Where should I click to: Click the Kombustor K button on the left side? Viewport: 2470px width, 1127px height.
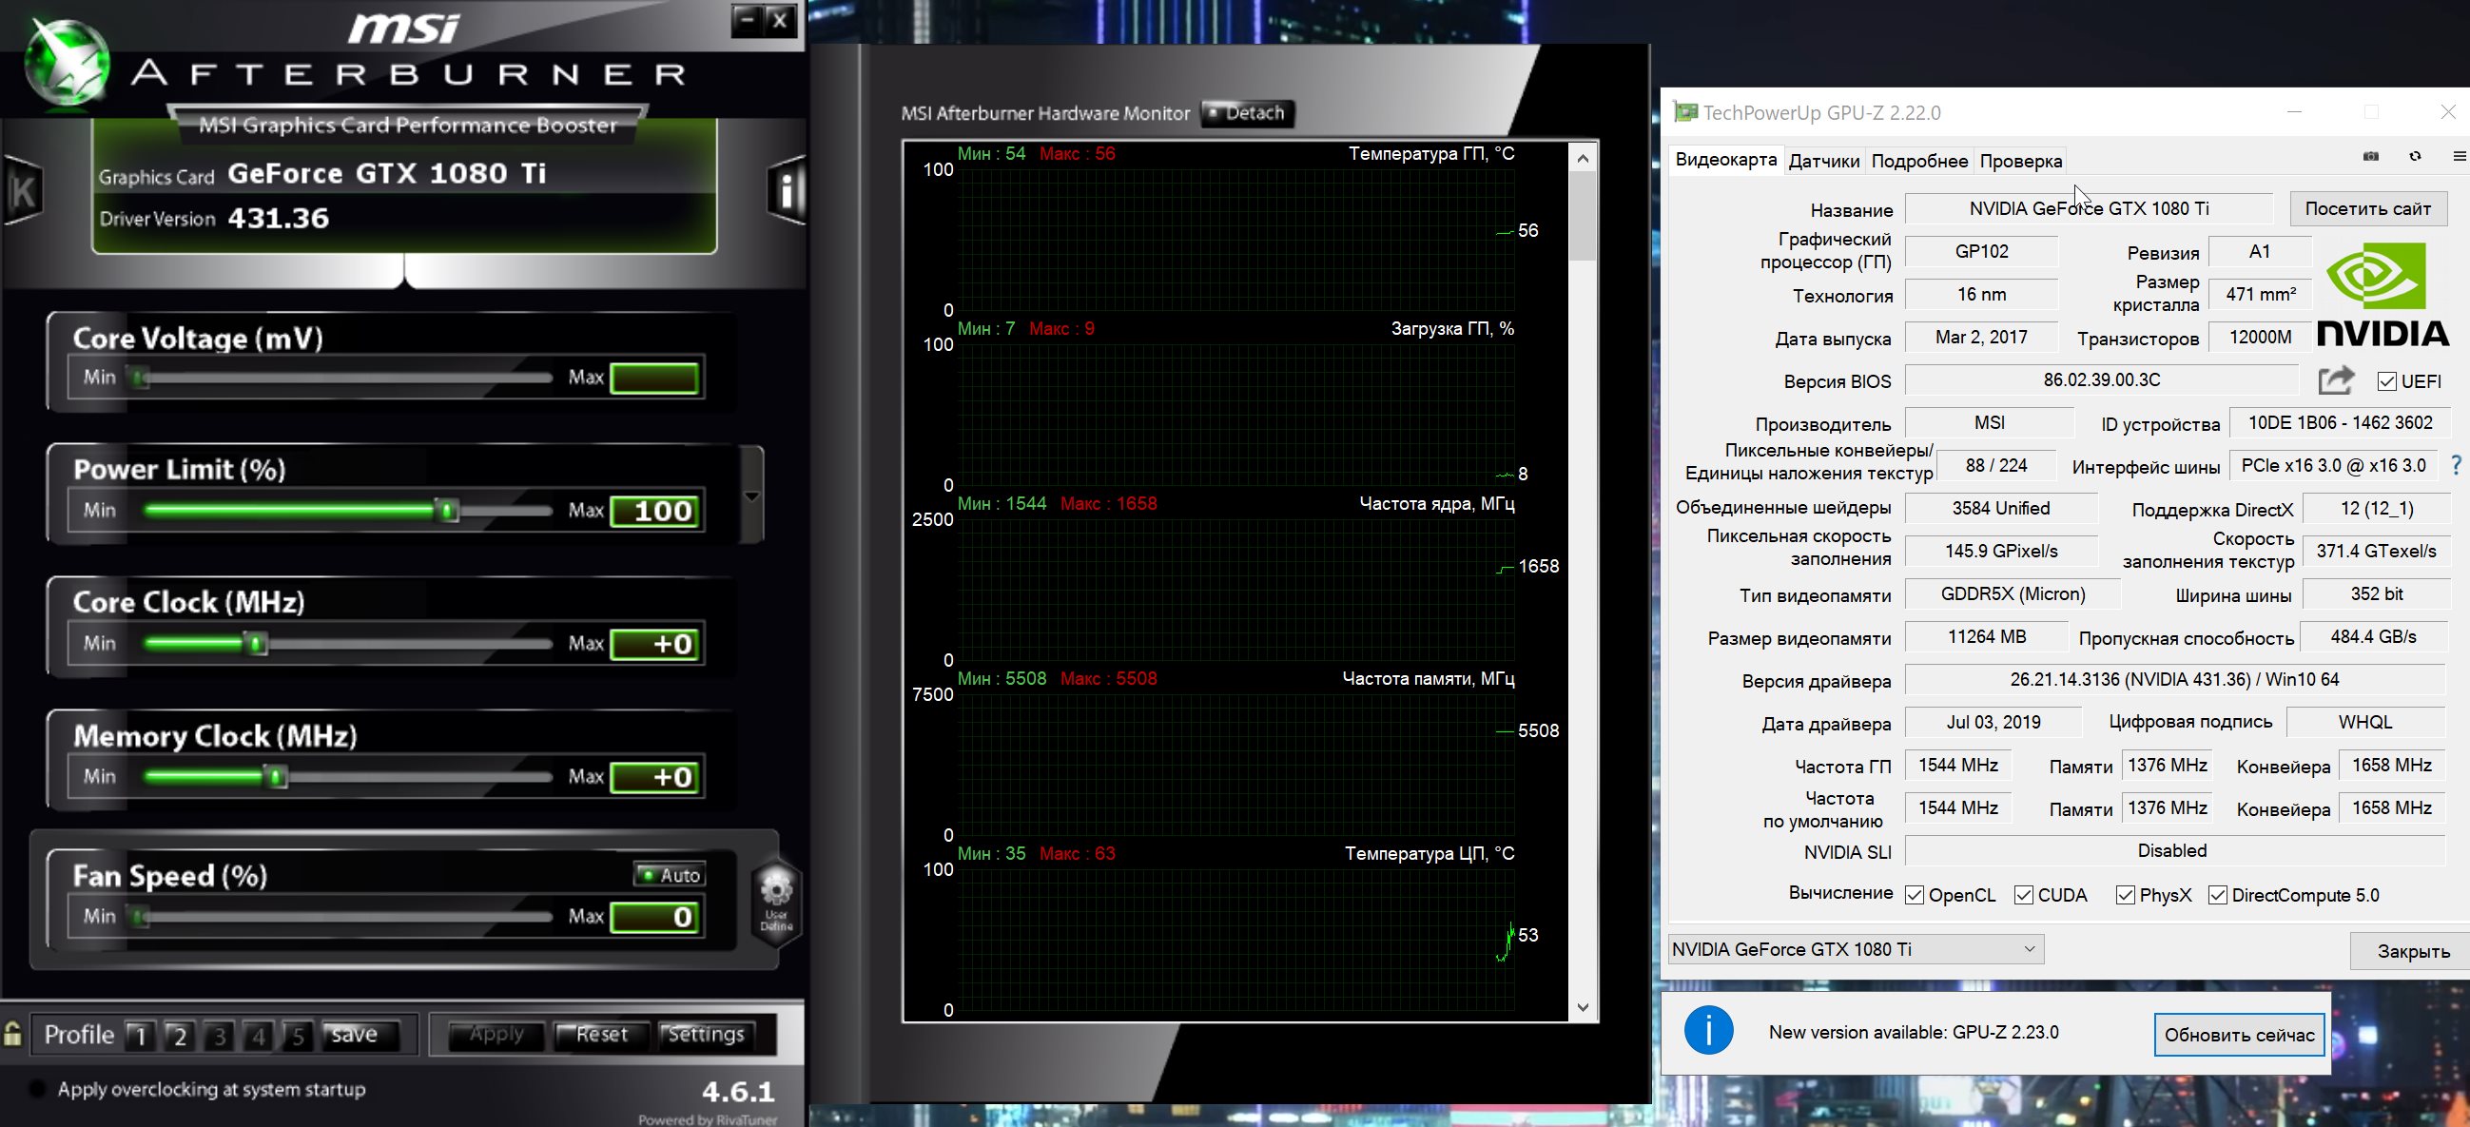pos(21,191)
